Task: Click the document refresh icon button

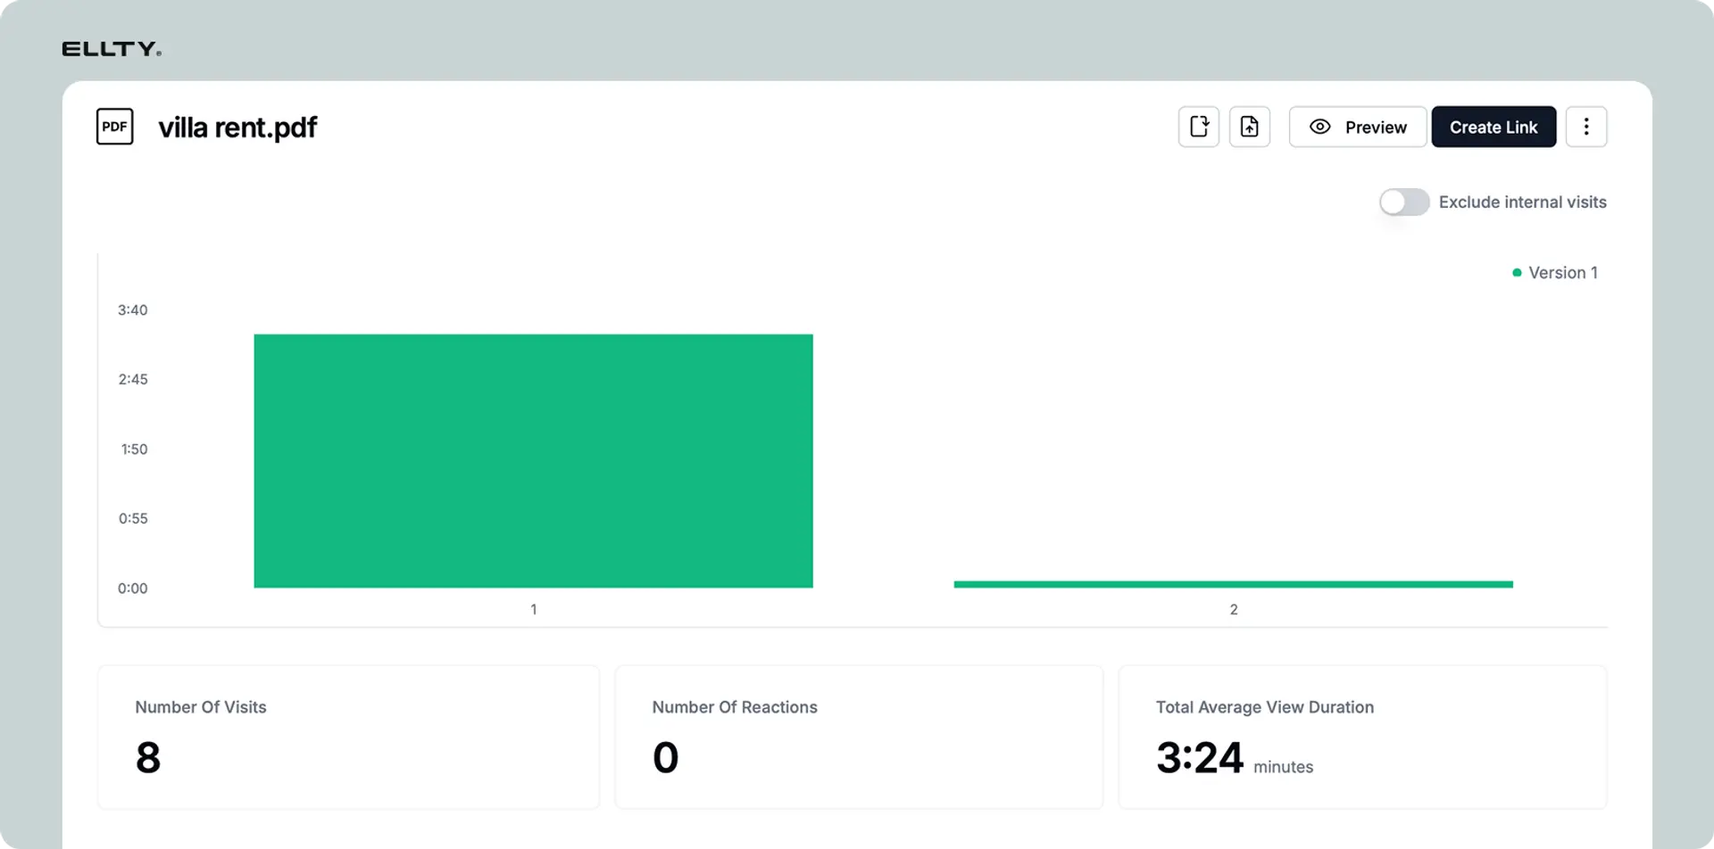Action: coord(1199,127)
